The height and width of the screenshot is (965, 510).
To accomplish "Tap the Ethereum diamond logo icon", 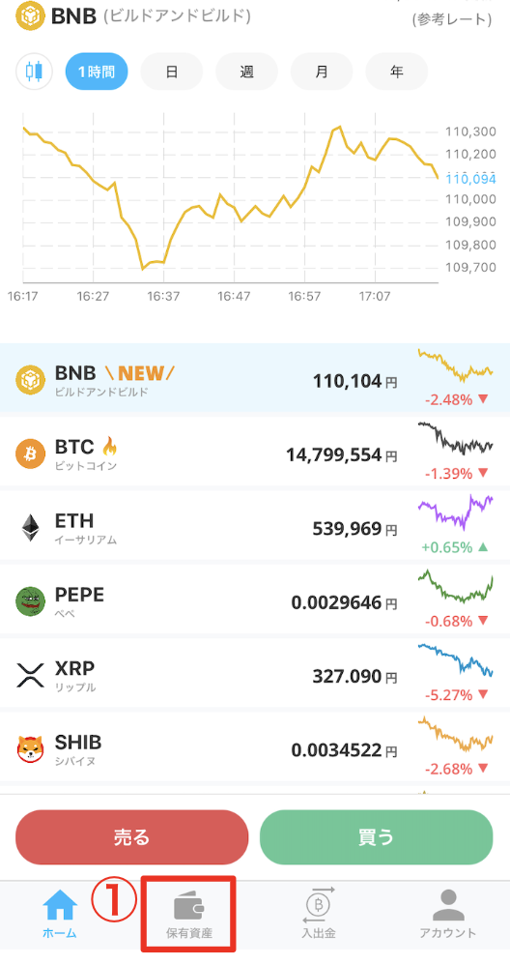I will [x=31, y=528].
